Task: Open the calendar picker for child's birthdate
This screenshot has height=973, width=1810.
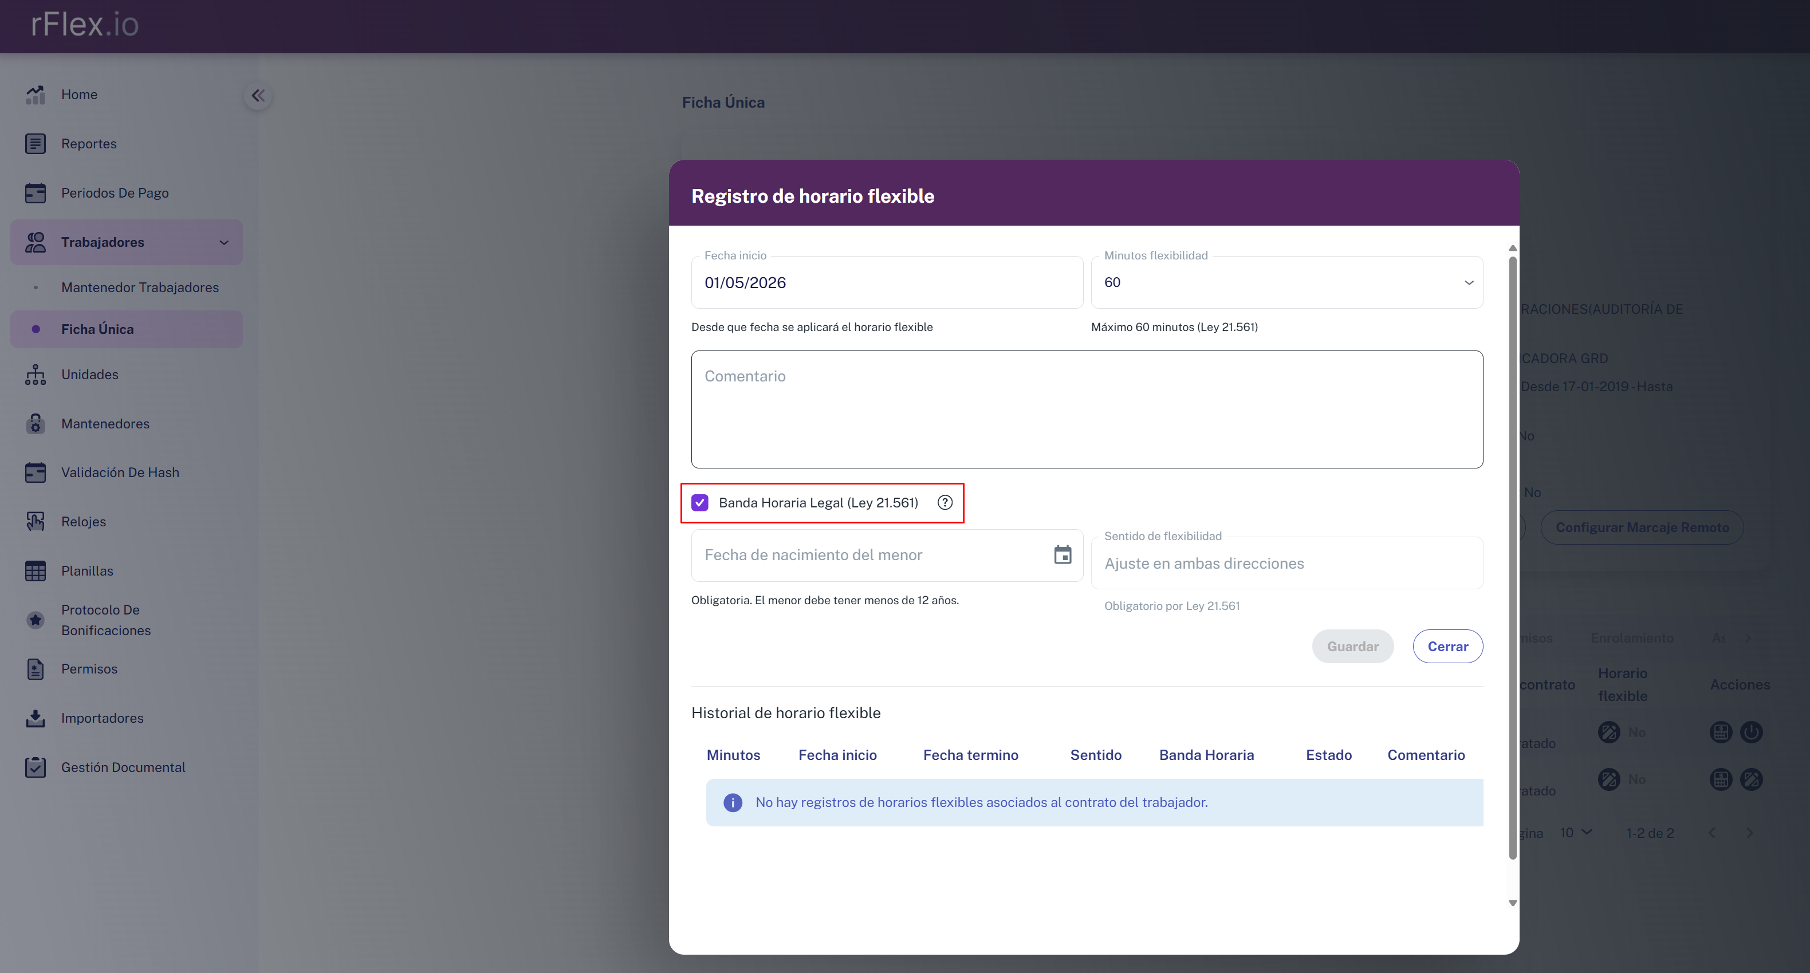Action: tap(1063, 555)
